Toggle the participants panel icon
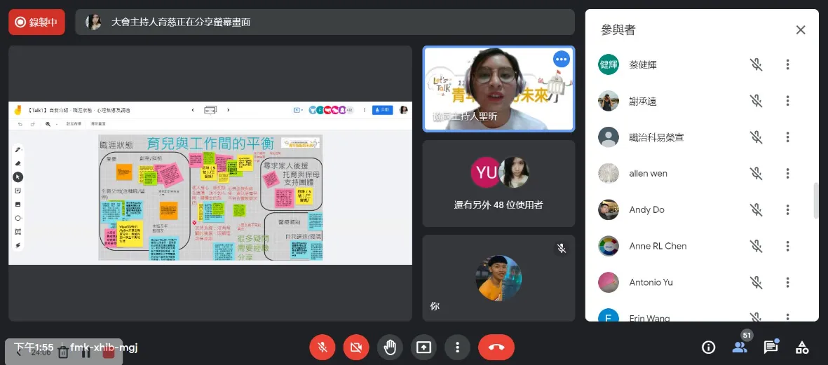Image resolution: width=828 pixels, height=365 pixels. (739, 347)
